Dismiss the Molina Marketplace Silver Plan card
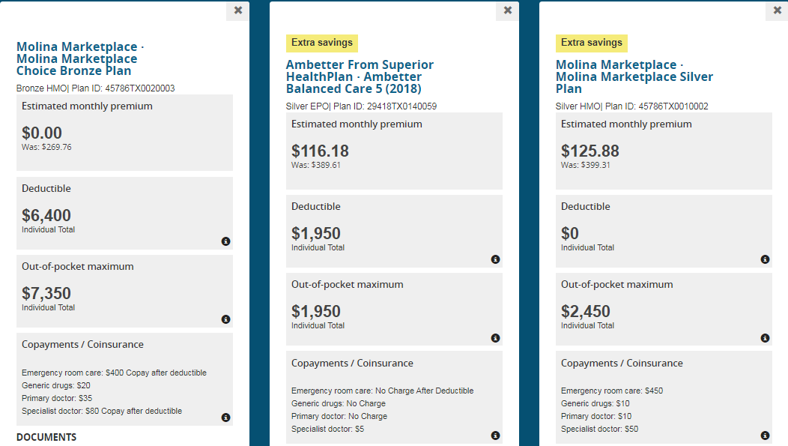Viewport: 788px width, 446px height. click(x=778, y=10)
